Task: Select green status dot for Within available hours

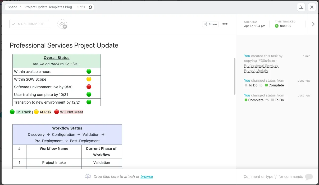Action: coord(89,71)
